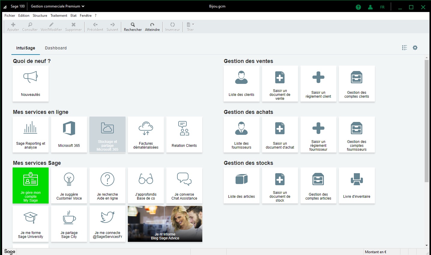Switch to the Dashboard tab
The width and height of the screenshot is (431, 255).
tap(56, 48)
